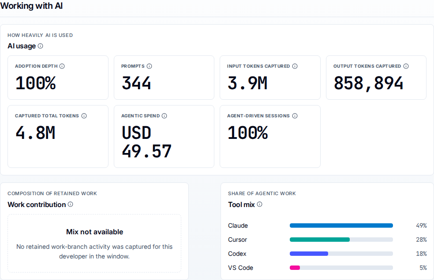Click the Mix not available message box
Viewport: 434px width, 280px height.
coord(94,244)
